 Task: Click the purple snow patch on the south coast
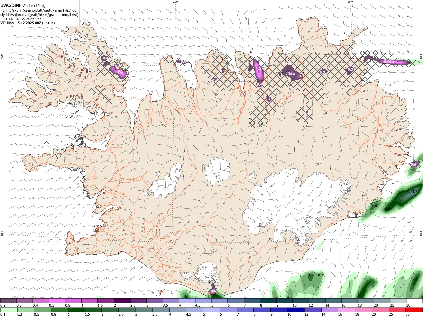tap(213, 289)
